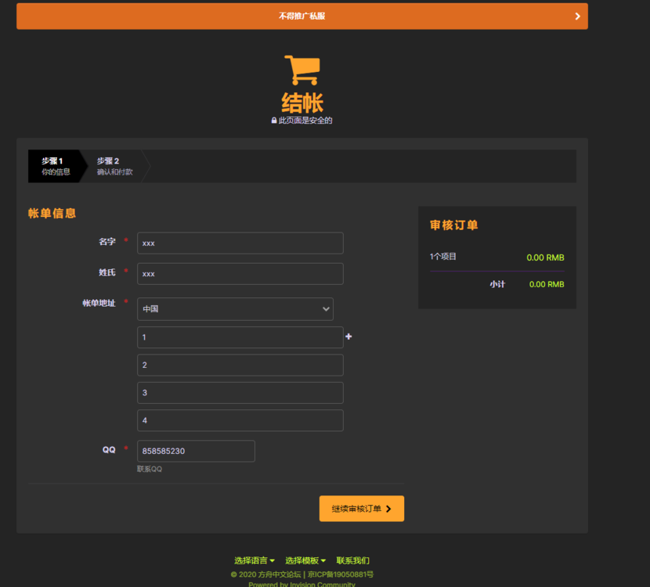Click the QQ number input field
Image resolution: width=650 pixels, height=587 pixels.
click(196, 451)
